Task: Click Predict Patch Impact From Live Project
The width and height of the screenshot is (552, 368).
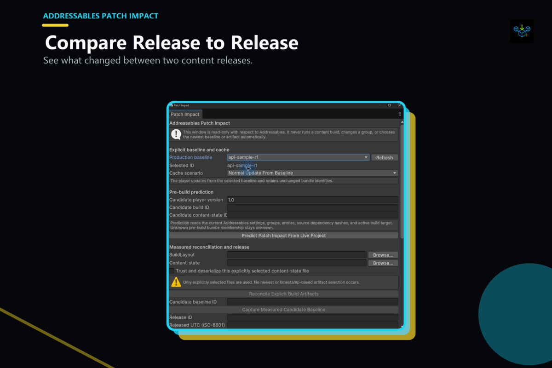Action: click(283, 236)
